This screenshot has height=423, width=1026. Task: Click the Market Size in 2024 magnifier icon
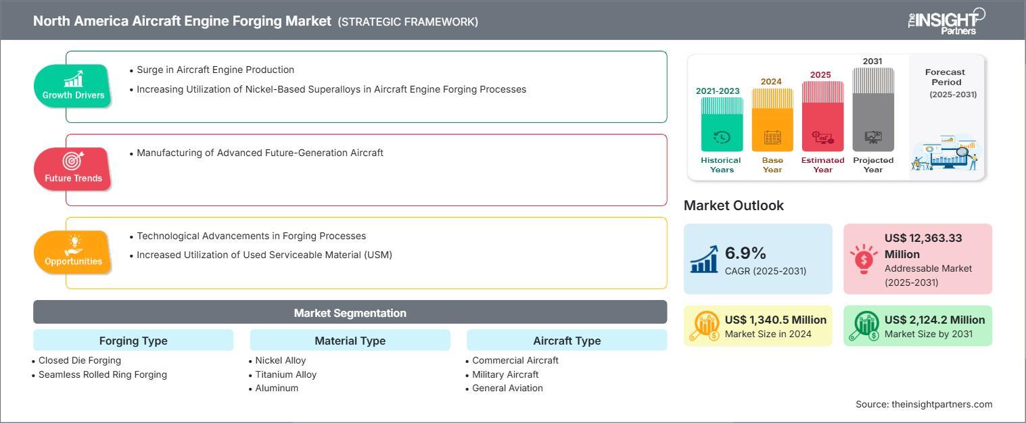click(x=705, y=326)
